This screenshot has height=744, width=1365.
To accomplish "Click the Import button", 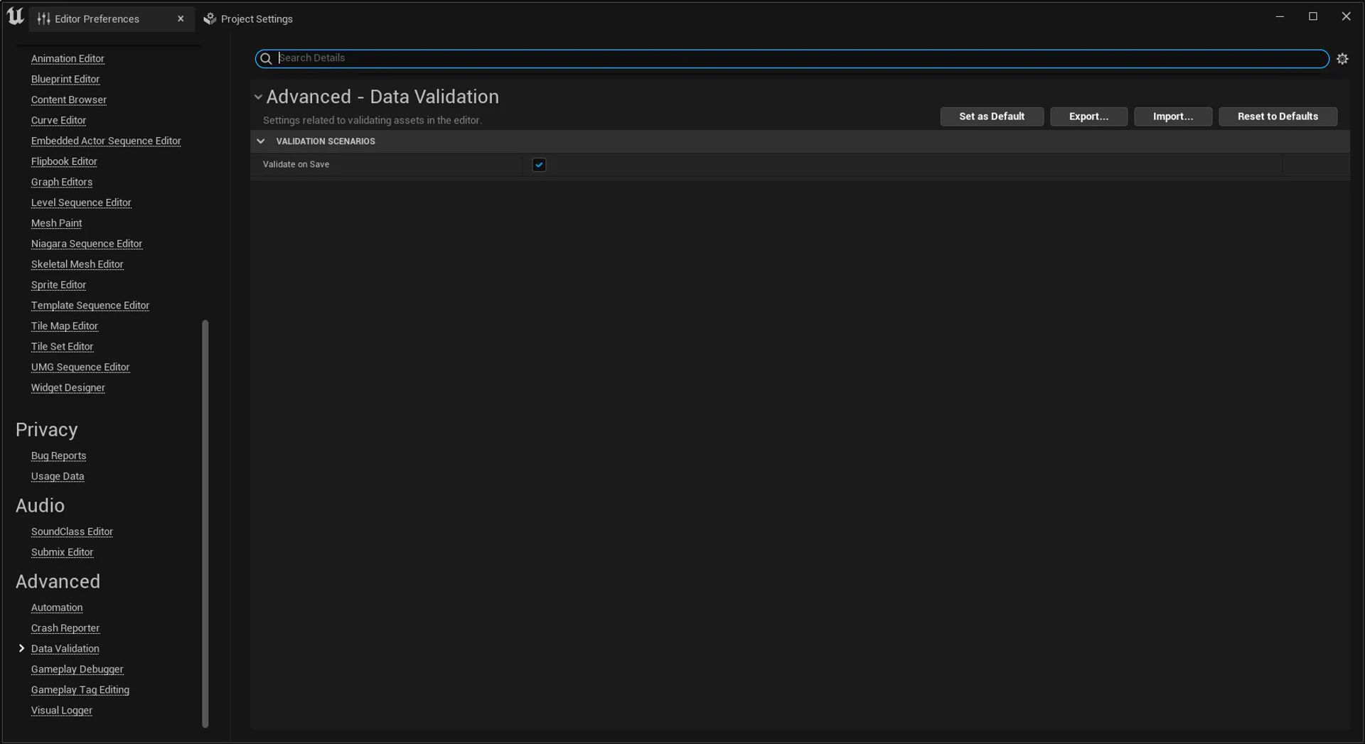I will click(x=1172, y=116).
